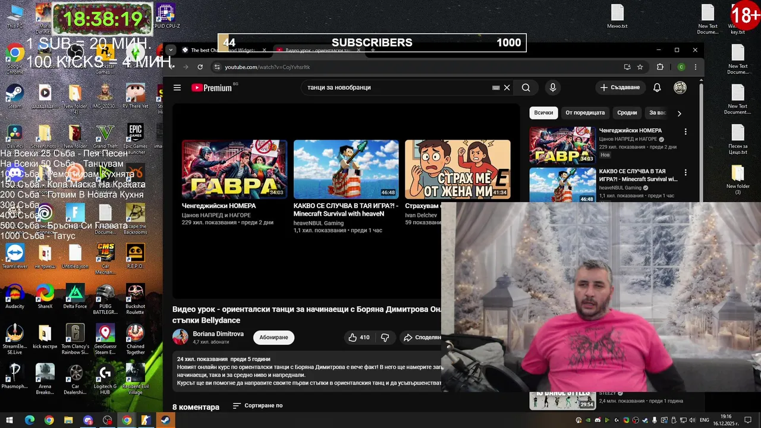761x428 pixels.
Task: Click taskbar clock showing 19:16
Action: tap(726, 420)
